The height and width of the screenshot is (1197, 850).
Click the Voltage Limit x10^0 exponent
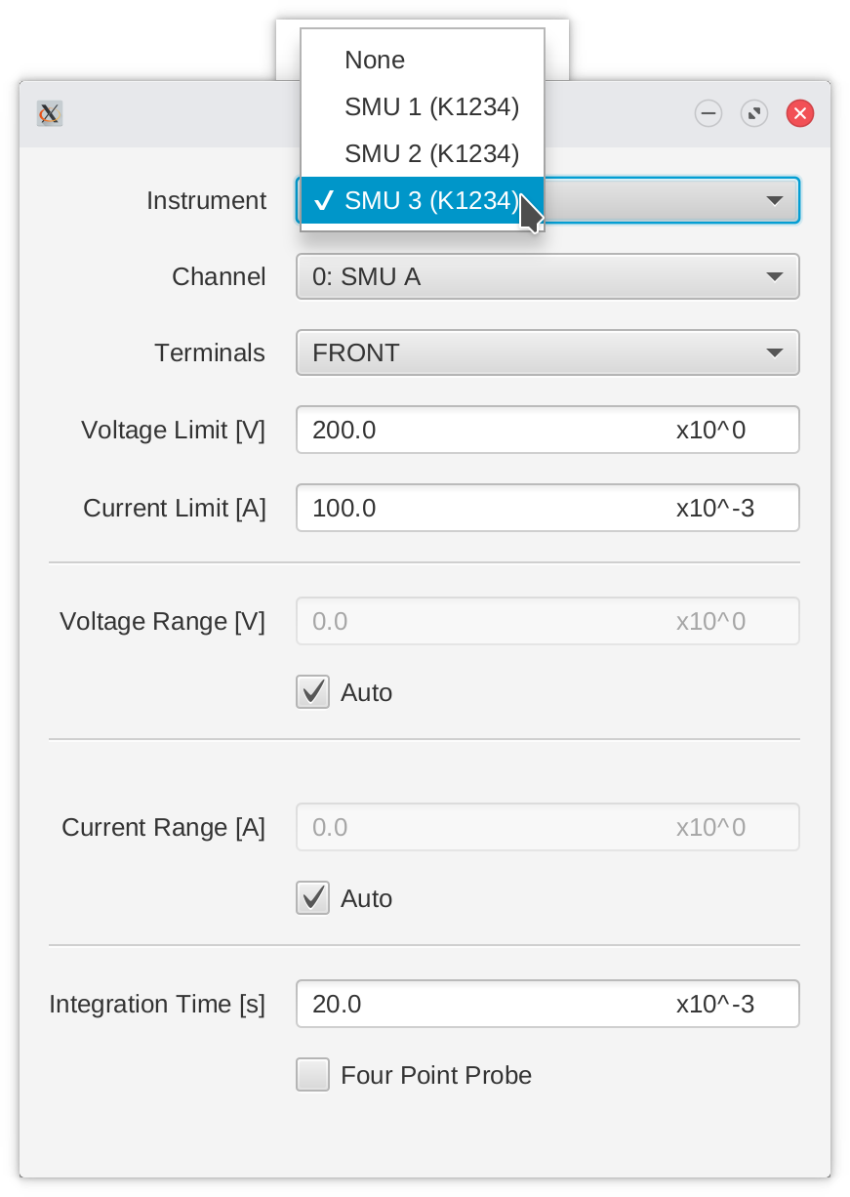pos(710,430)
